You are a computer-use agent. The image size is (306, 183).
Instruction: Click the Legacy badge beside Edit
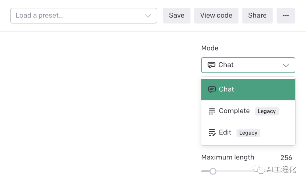coord(248,133)
